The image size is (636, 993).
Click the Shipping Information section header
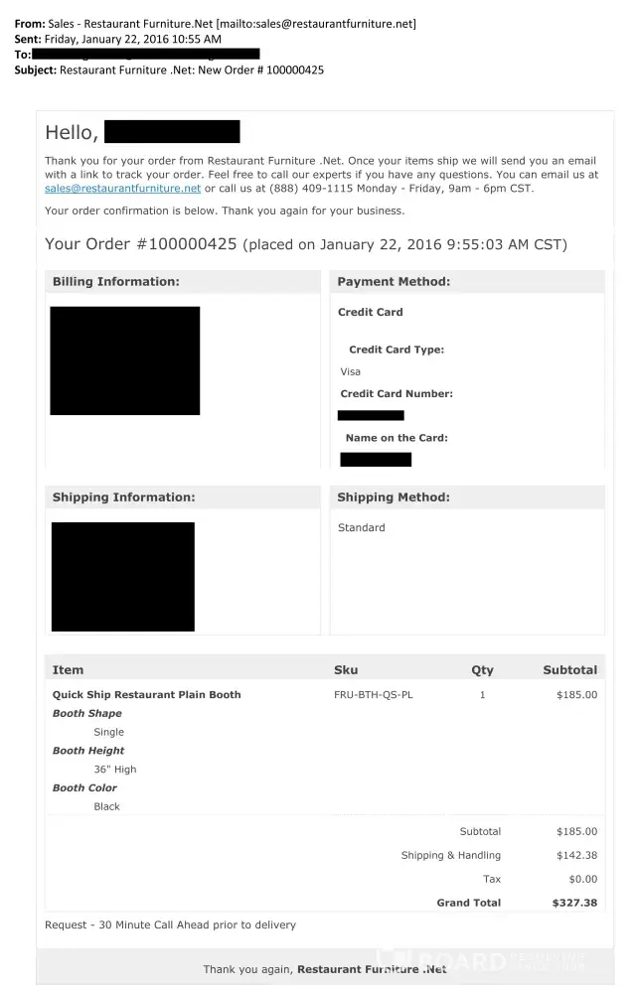pyautogui.click(x=123, y=497)
